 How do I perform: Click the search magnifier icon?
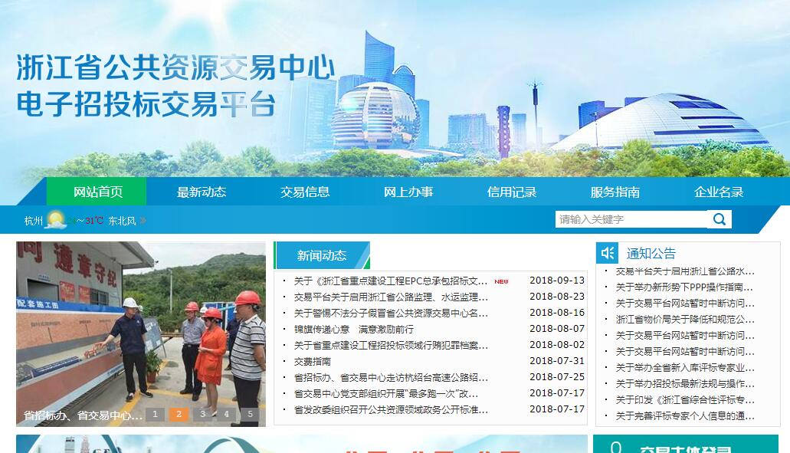click(x=719, y=219)
